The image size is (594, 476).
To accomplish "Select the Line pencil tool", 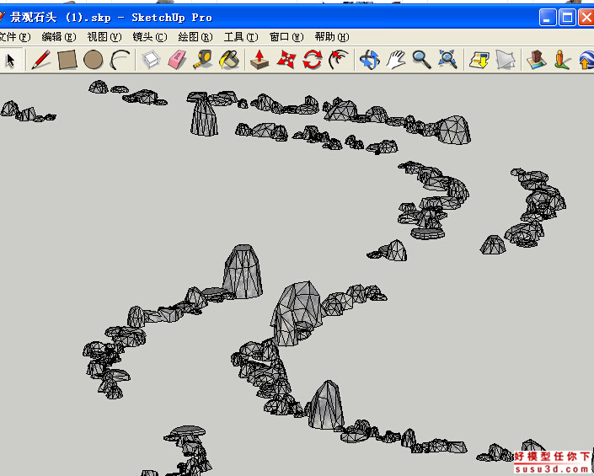I will click(41, 60).
